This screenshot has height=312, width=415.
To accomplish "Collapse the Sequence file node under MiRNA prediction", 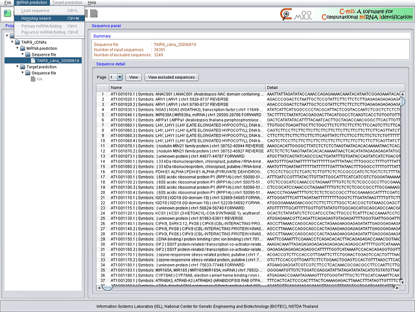I will 23,54.
